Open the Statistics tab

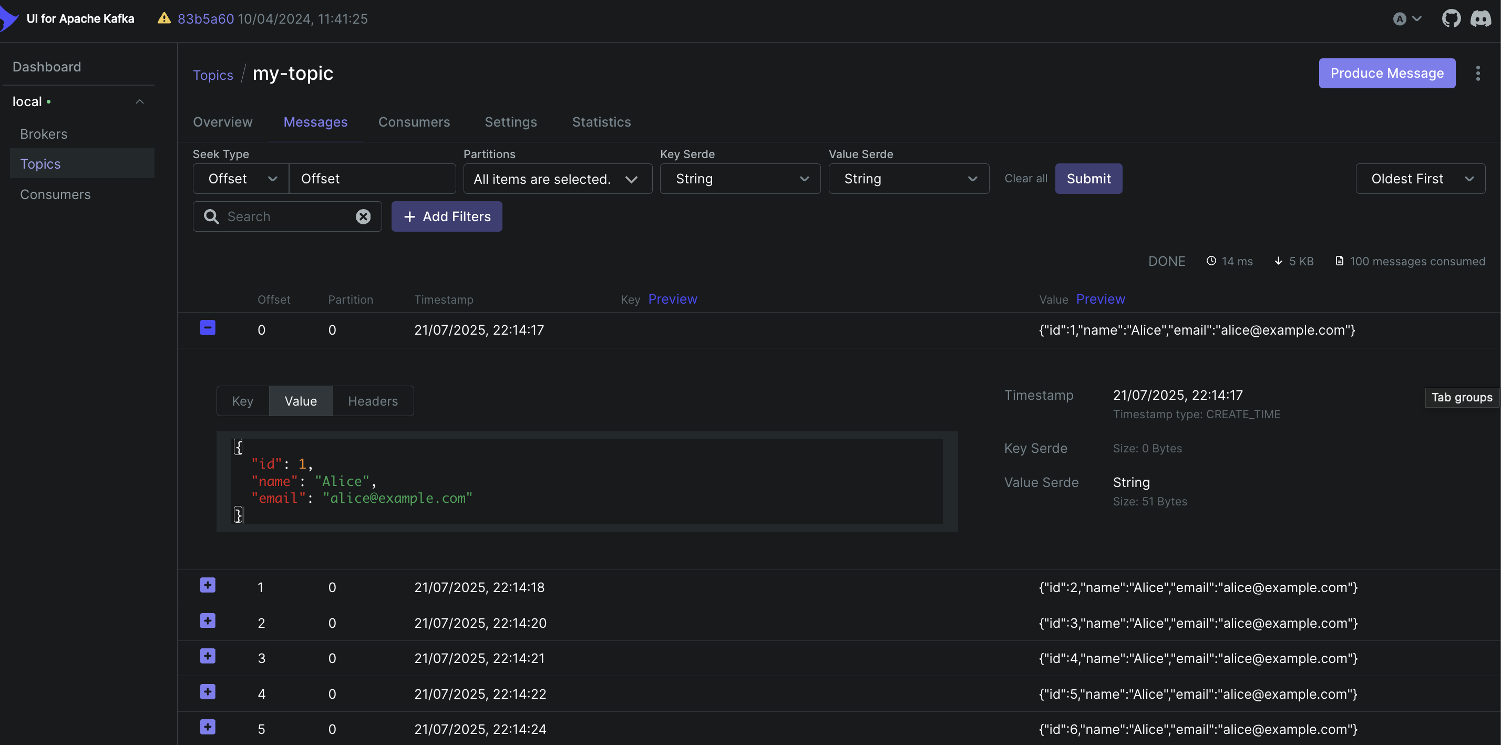(601, 122)
